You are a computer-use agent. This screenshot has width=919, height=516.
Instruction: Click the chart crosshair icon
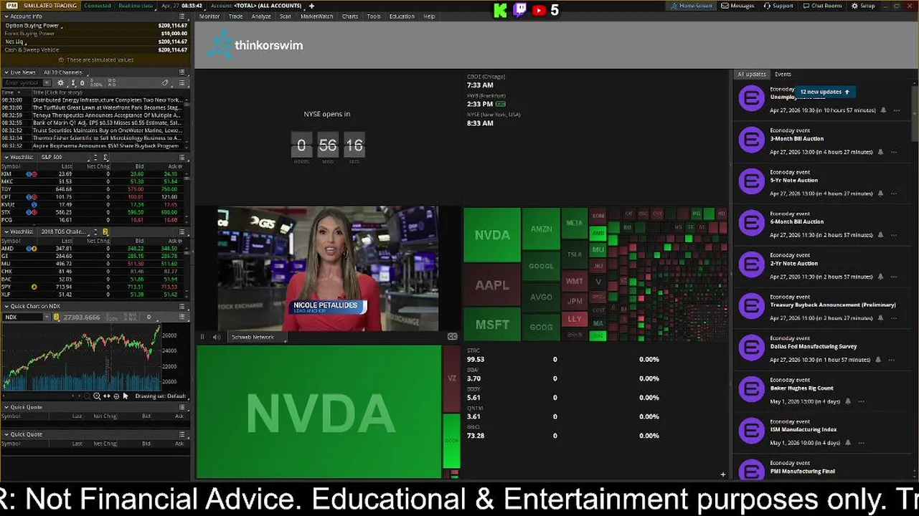pos(116,396)
